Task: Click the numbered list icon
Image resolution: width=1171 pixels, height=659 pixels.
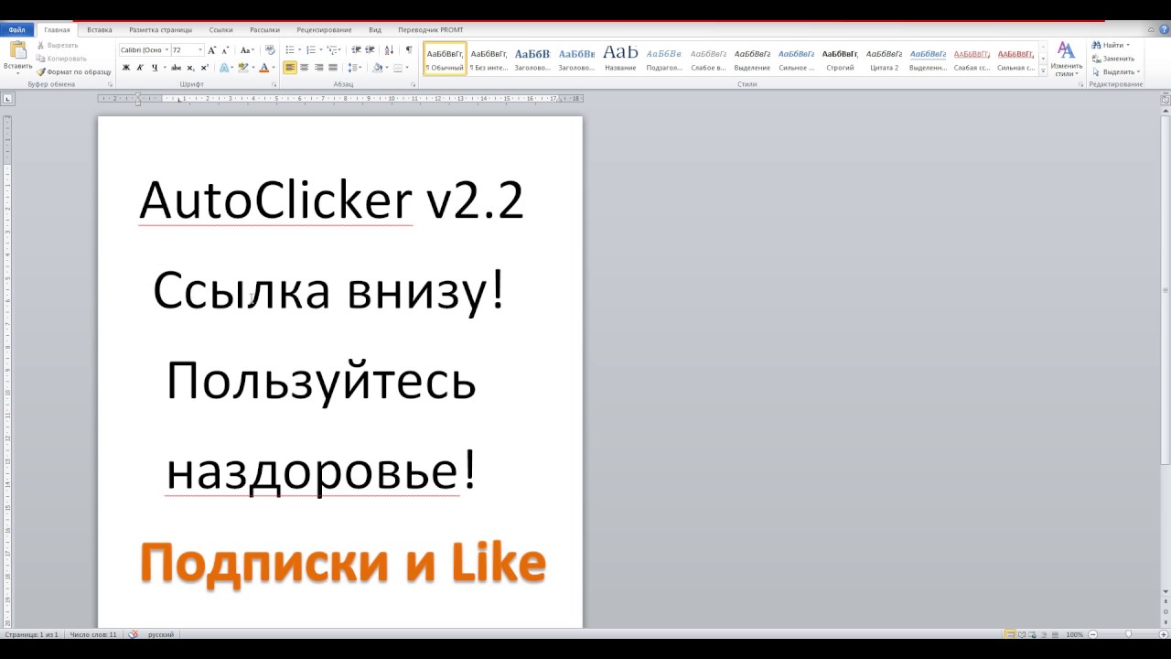Action: click(313, 50)
